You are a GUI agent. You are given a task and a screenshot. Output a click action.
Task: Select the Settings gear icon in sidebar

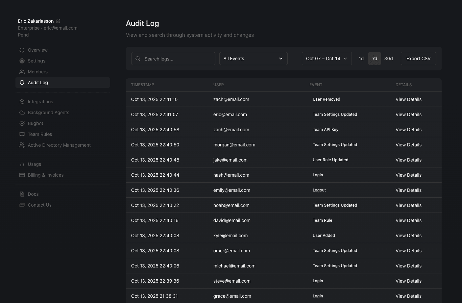pyautogui.click(x=22, y=61)
